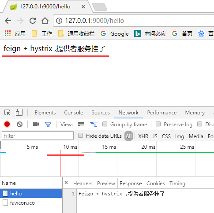The height and width of the screenshot is (213, 214).
Task: Click the 10 ms timeline marker
Action: 70,147
